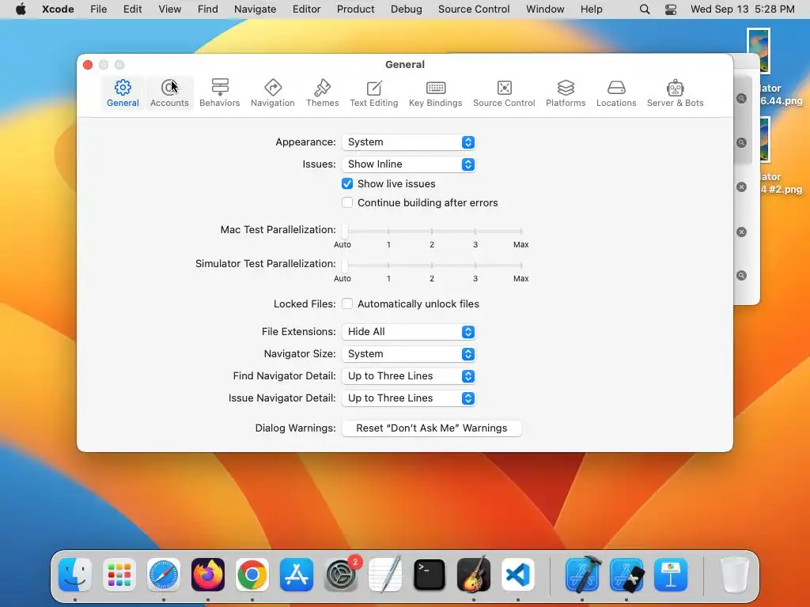Open Keynote from the Dock

pos(671,575)
